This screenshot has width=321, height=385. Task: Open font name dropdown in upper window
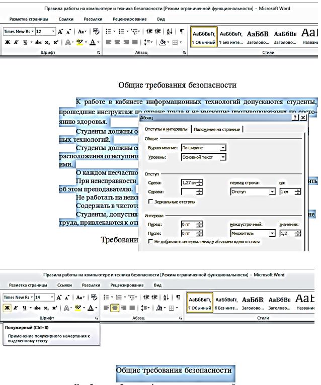coord(32,32)
